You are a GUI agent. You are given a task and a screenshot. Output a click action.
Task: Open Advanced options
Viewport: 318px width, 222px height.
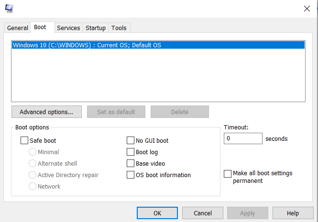[46, 112]
